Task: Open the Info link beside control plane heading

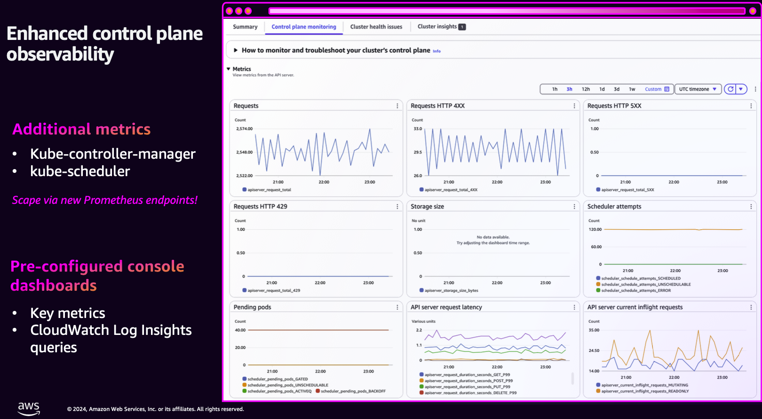Action: click(x=437, y=51)
